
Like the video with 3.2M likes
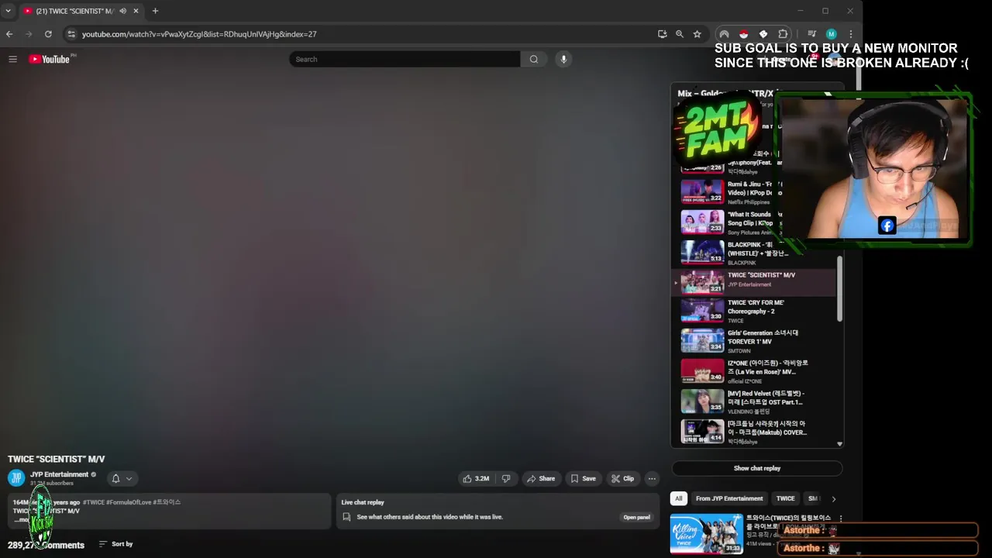tap(476, 479)
